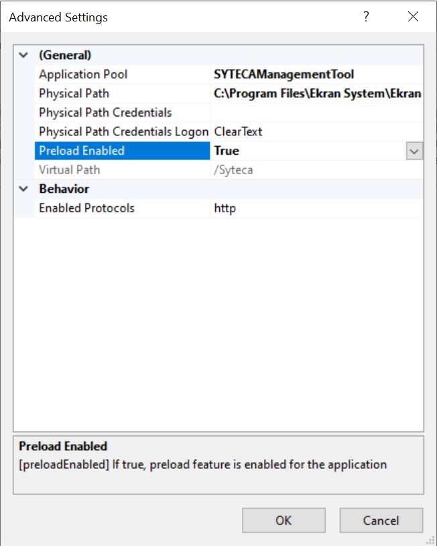Click the ClearText logon type value
437x546 pixels.
pyautogui.click(x=238, y=132)
